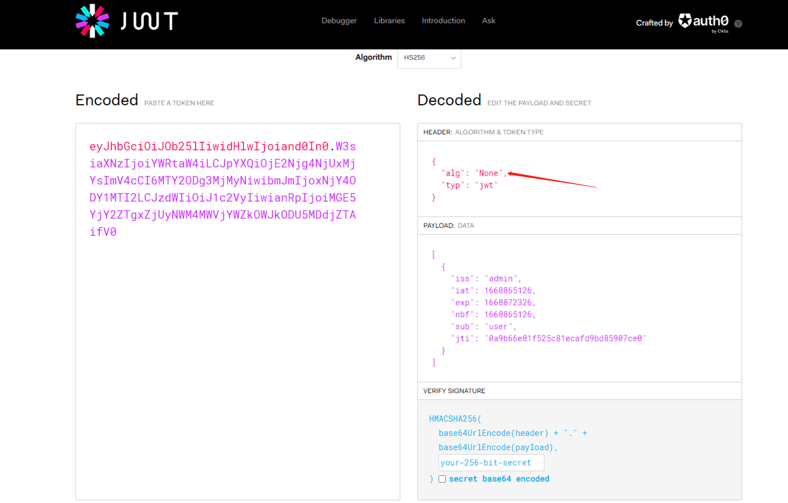
Task: Click the "iss": "admin" payload line
Action: [486, 278]
